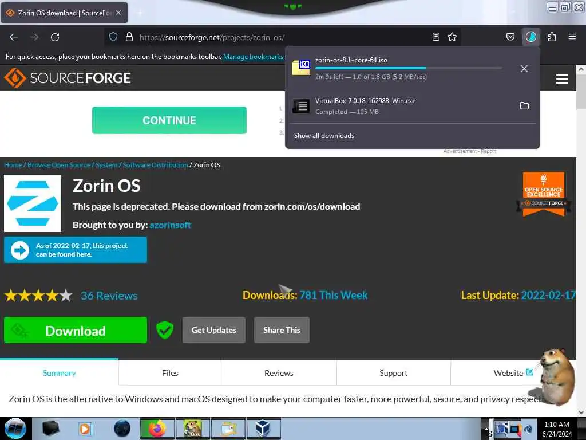Screen dimensions: 586x440
Task: Bookmark this page with the star icon
Action: [x=452, y=37]
